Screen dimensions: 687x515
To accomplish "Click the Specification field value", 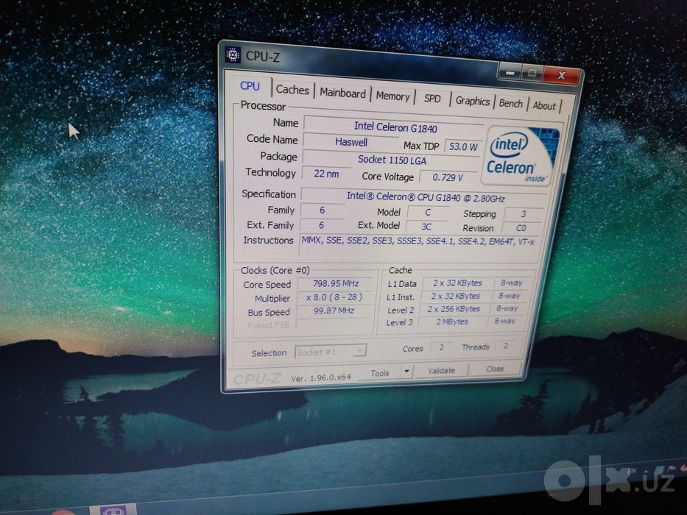I will click(x=424, y=197).
